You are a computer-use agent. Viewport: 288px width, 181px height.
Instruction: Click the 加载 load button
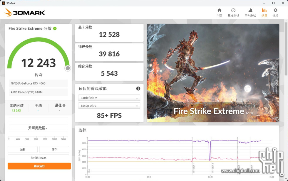click(x=23, y=149)
